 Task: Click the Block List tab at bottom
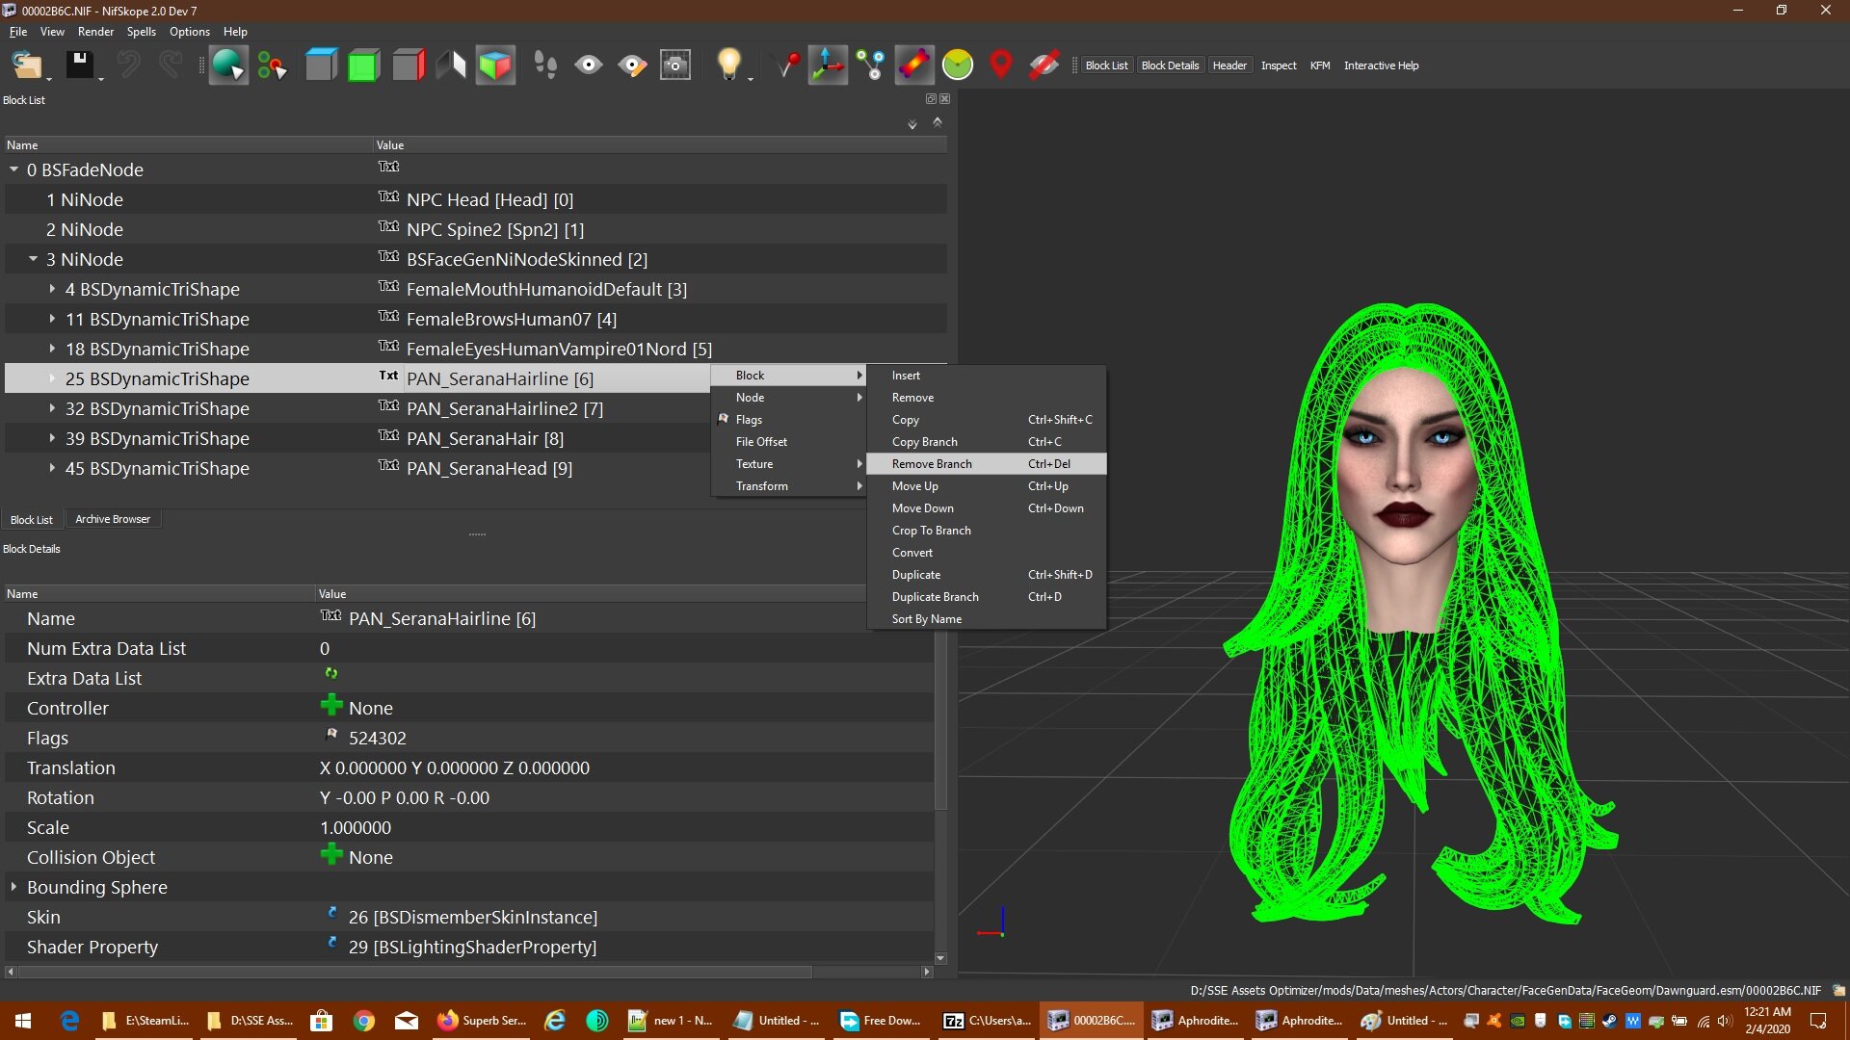(32, 520)
